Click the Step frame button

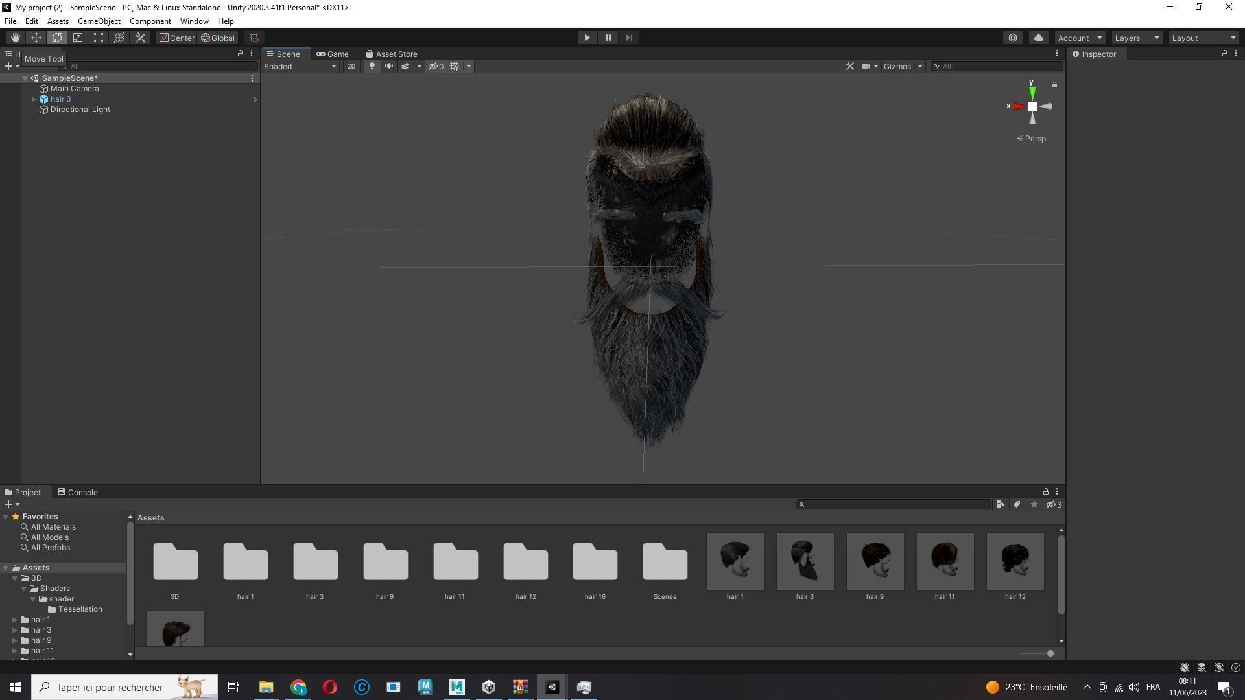click(x=628, y=38)
